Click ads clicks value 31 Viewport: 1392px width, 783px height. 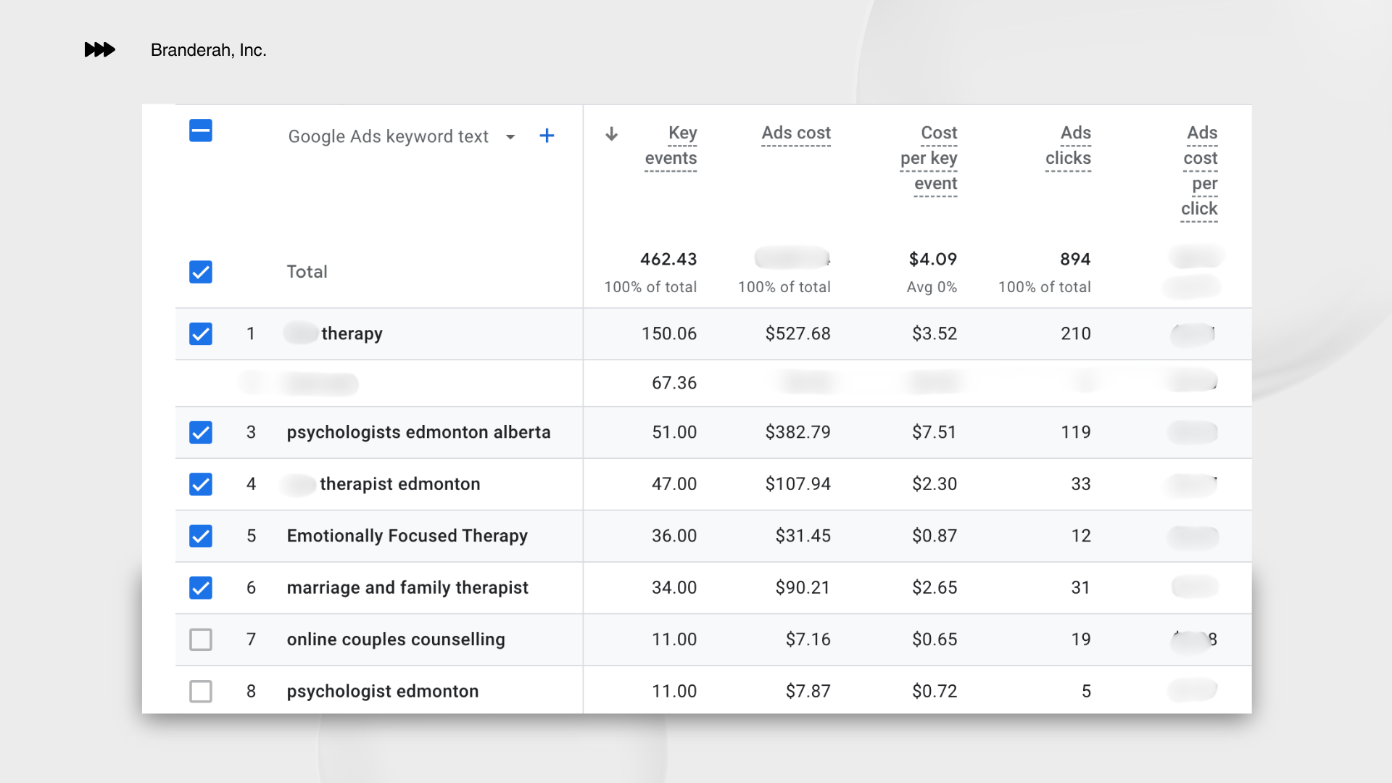(x=1081, y=587)
